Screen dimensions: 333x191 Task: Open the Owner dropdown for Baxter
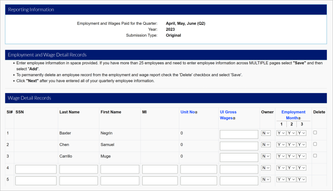(265, 134)
